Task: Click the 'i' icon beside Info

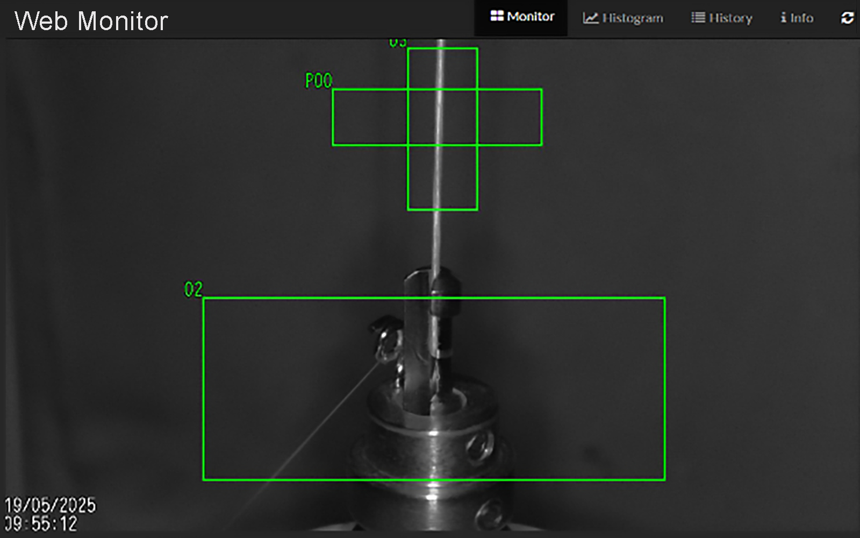Action: (x=784, y=18)
